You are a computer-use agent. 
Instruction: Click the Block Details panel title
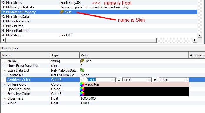pyautogui.click(x=9, y=48)
